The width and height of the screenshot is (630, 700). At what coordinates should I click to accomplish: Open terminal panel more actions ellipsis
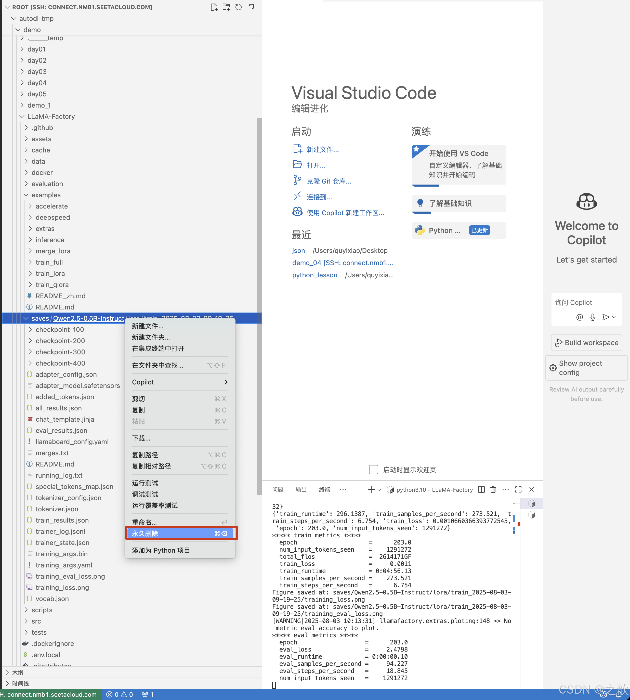click(x=506, y=489)
